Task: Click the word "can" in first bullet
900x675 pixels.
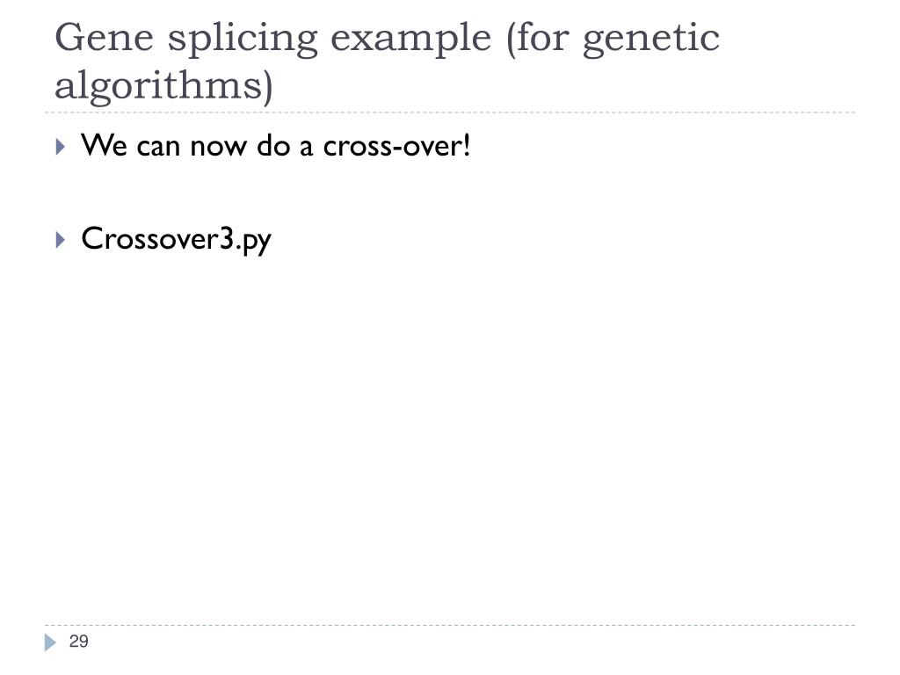Action: [x=158, y=148]
